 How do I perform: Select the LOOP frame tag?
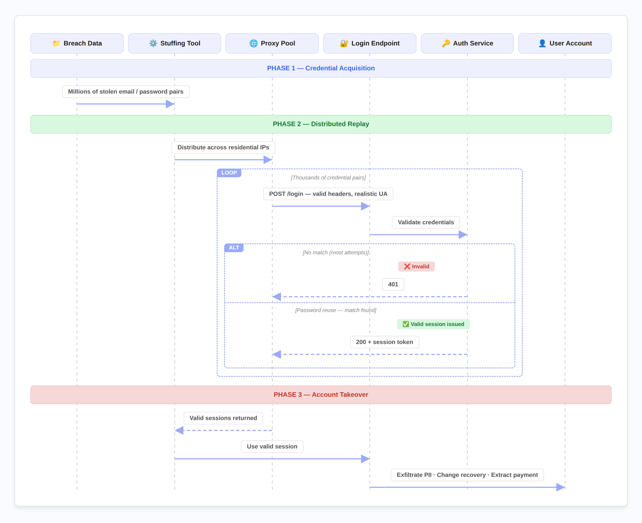(229, 173)
